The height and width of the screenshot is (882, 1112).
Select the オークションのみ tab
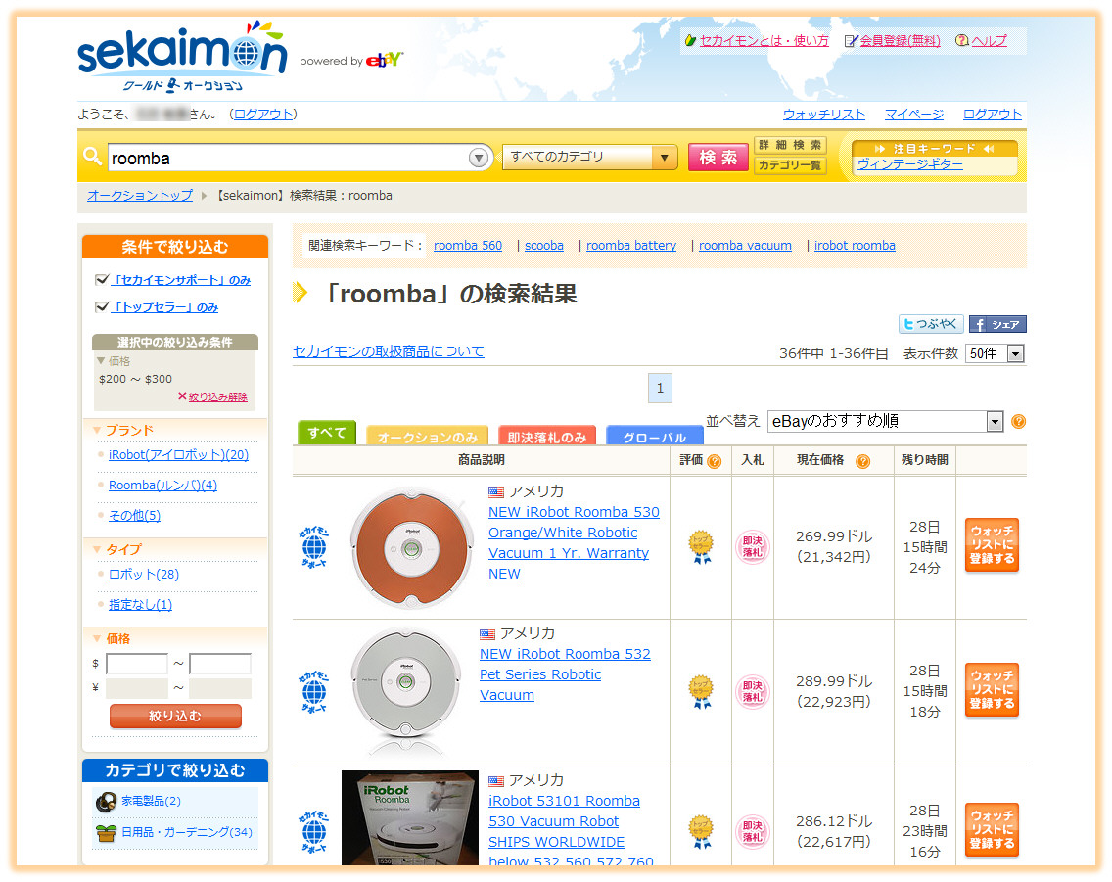[428, 436]
